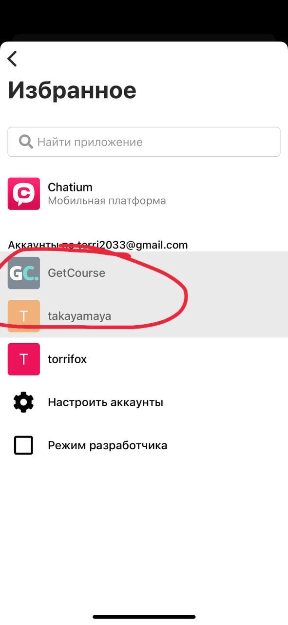Open the pink Chatium app icon
This screenshot has height=625, width=288.
coord(24,194)
